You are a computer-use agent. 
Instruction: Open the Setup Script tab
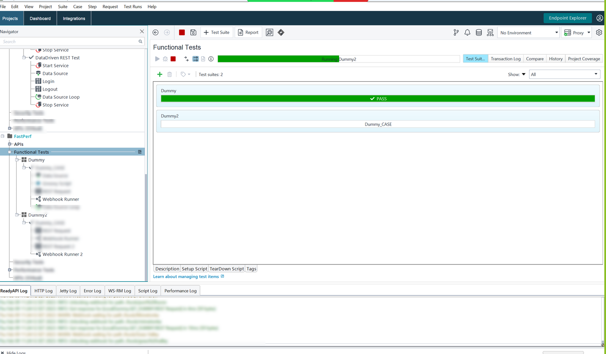tap(194, 269)
